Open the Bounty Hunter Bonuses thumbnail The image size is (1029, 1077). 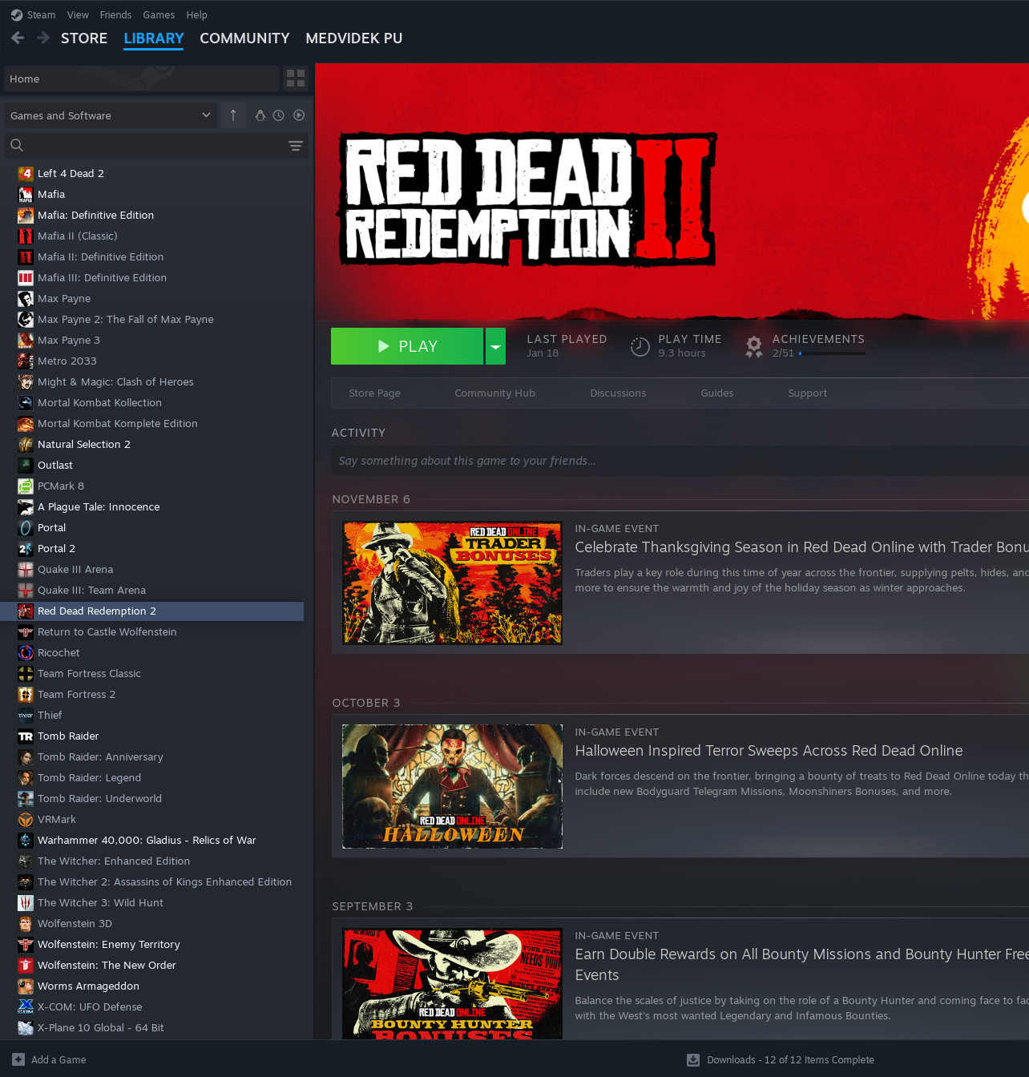pos(452,984)
